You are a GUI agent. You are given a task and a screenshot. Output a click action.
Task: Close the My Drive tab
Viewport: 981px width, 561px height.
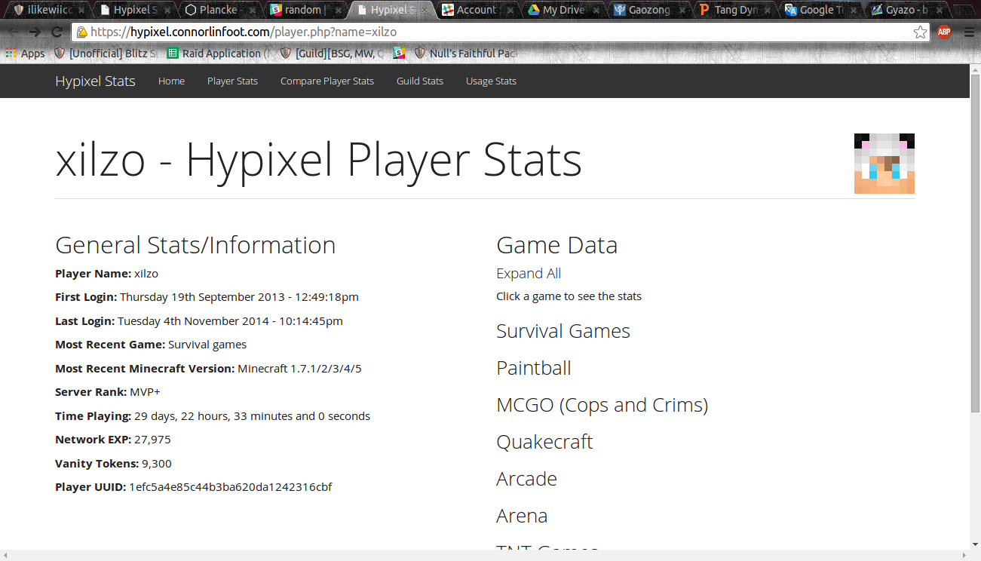(595, 10)
